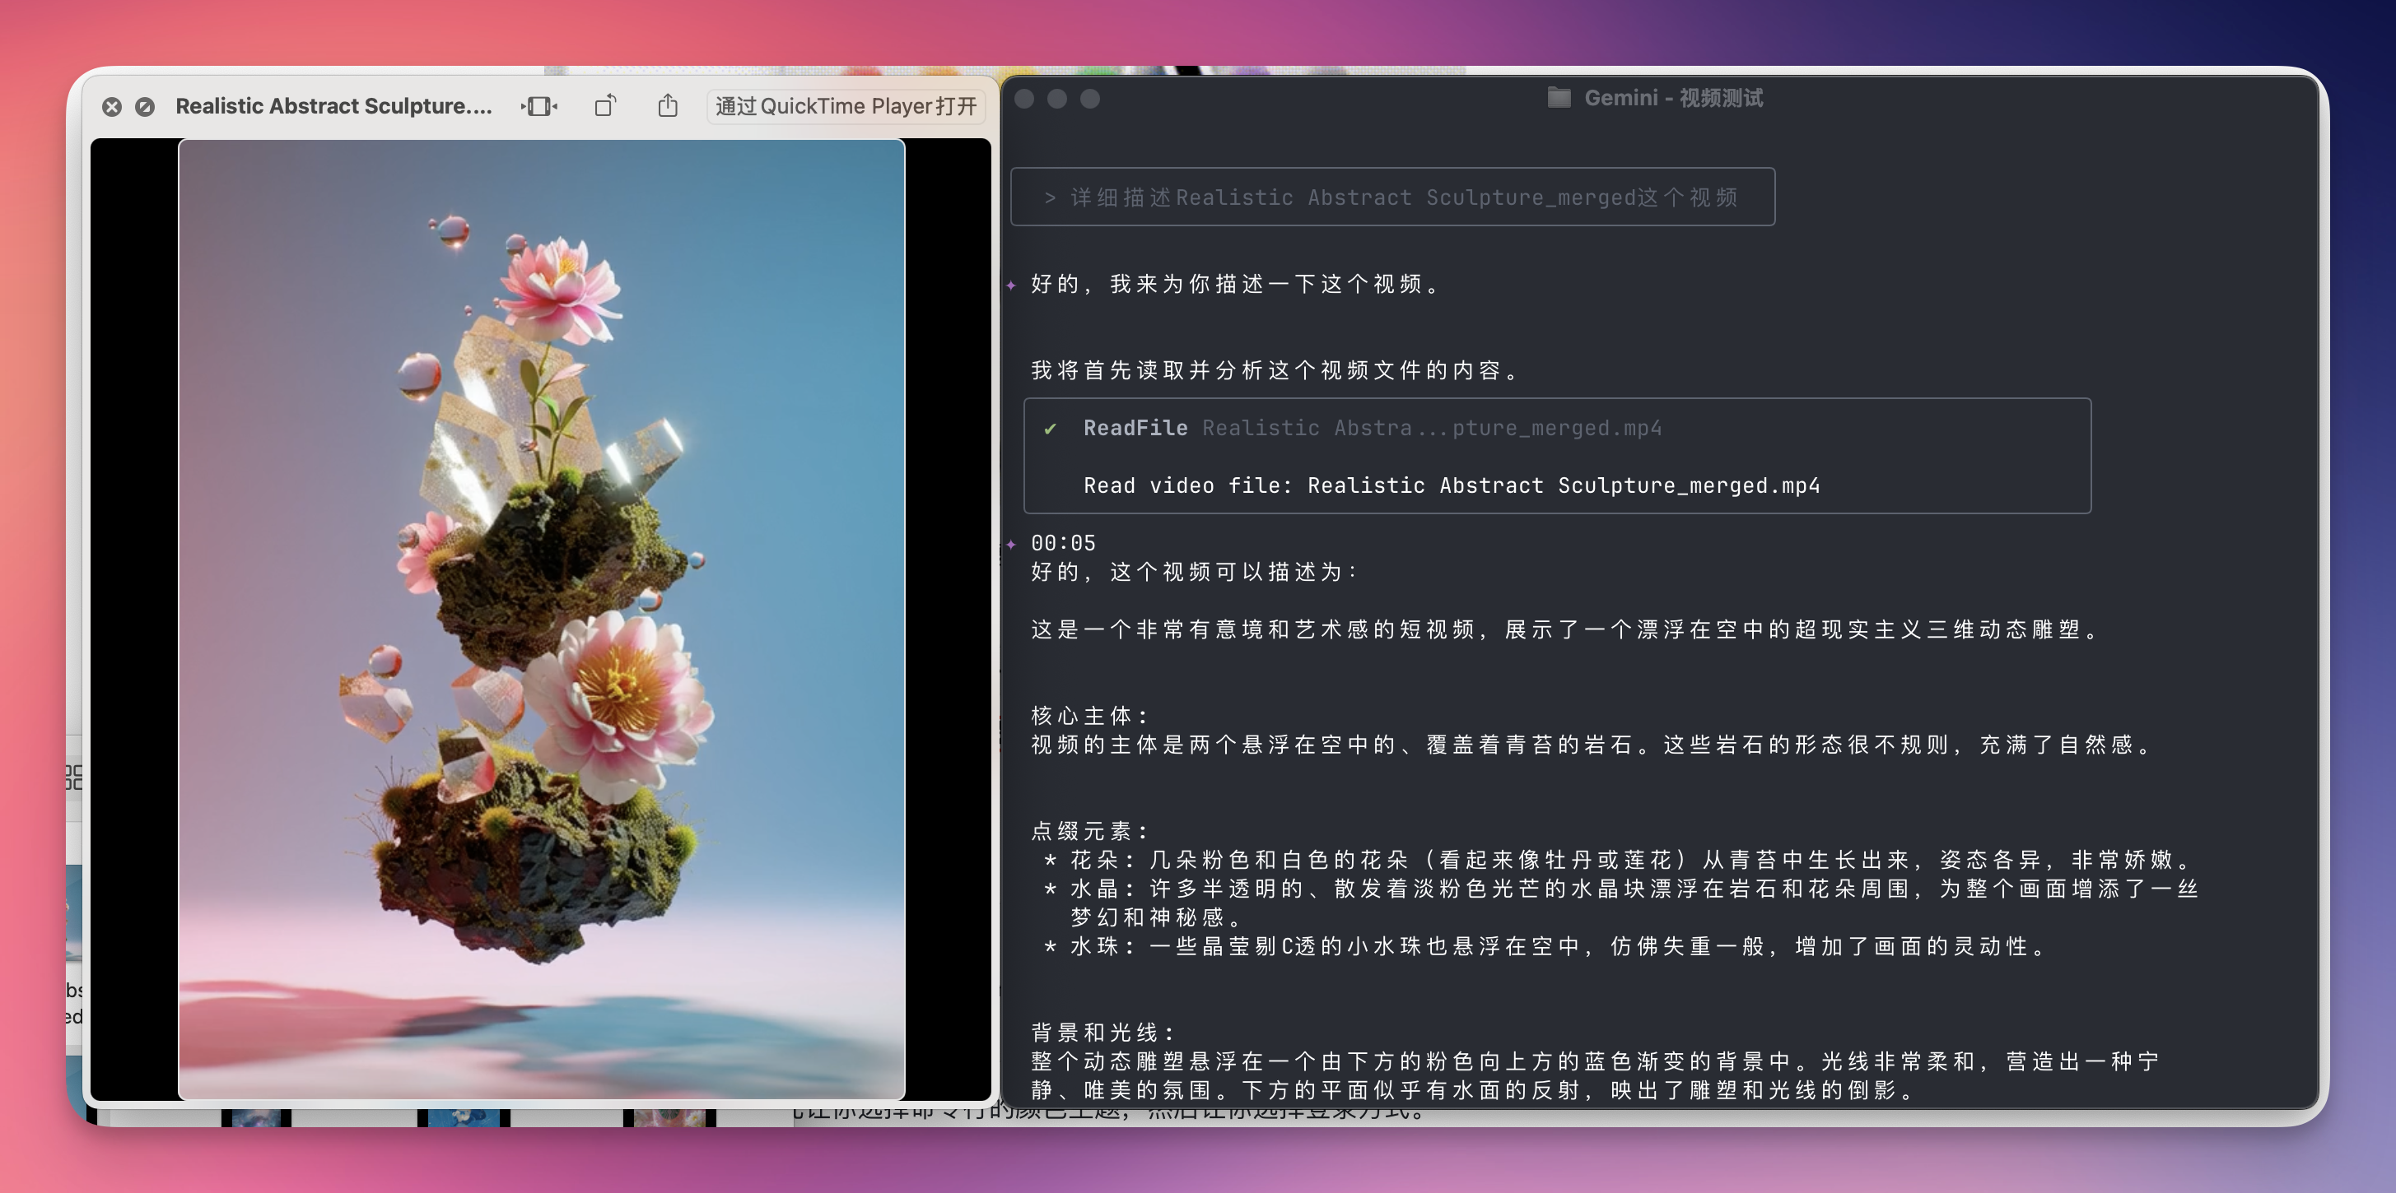Screen dimensions: 2396x1193
Task: Click the sparkle icon beside first reply
Action: (x=1011, y=285)
